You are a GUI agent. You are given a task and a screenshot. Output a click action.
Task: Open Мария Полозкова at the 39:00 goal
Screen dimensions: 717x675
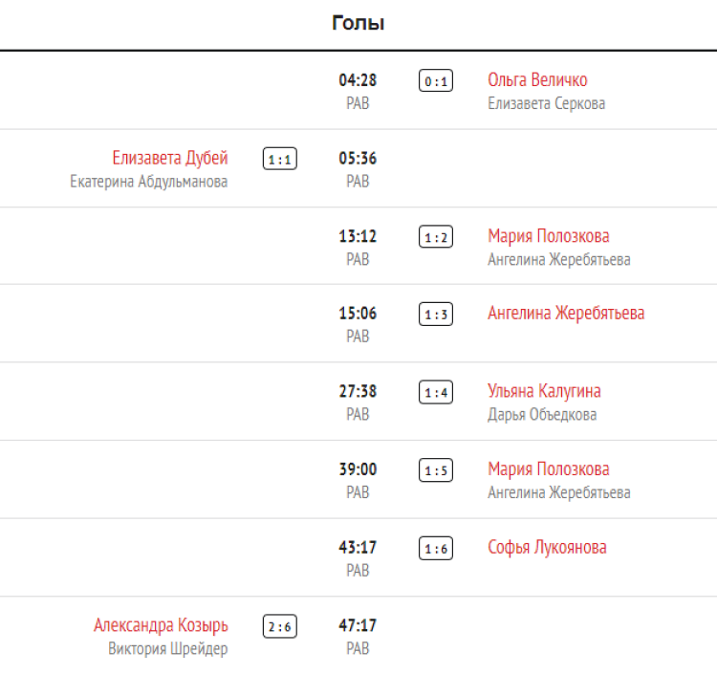(x=548, y=469)
